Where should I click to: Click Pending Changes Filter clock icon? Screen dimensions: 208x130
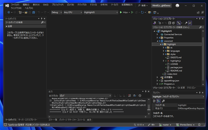coord(160,23)
